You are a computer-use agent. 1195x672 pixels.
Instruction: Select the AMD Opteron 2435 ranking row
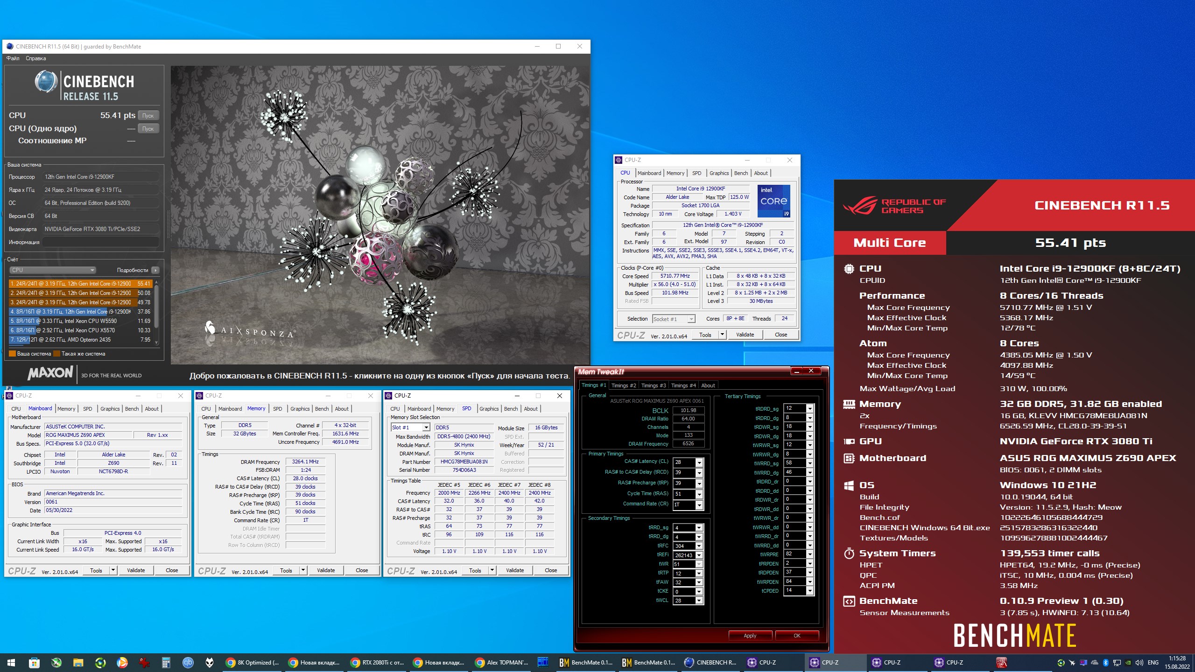click(81, 340)
